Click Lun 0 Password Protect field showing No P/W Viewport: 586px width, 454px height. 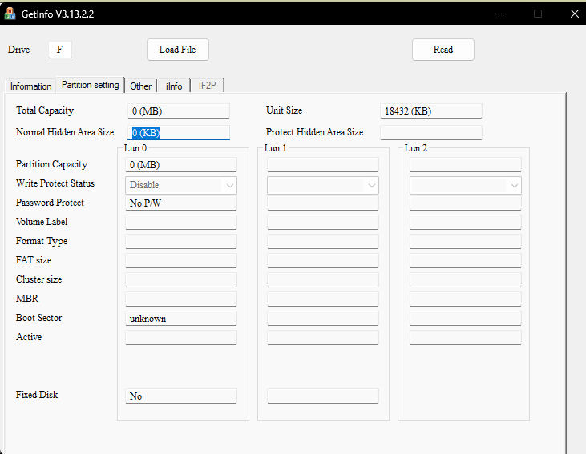pyautogui.click(x=181, y=203)
